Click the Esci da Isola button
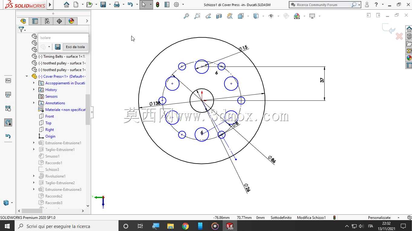 [75, 47]
